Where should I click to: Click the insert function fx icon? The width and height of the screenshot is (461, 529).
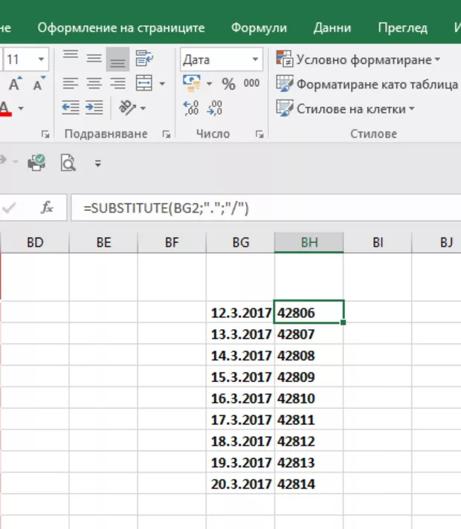pos(47,209)
